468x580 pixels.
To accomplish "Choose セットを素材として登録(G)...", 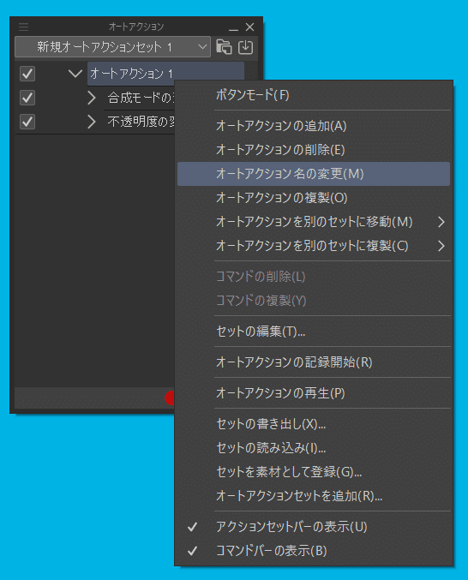I will pos(314,472).
